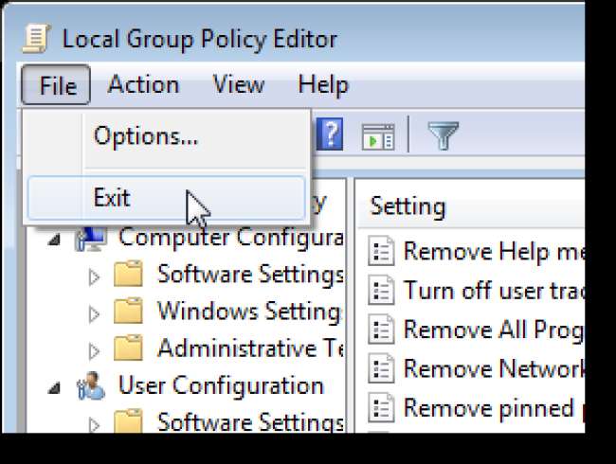Click the Local Group Policy Editor title icon
This screenshot has width=616, height=464.
click(38, 39)
